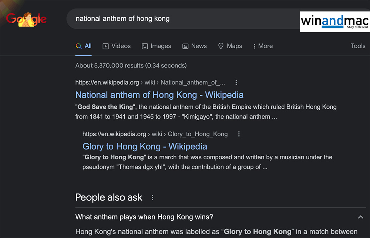Open the Tools search options
Screen dimensions: 370x238
pos(358,46)
